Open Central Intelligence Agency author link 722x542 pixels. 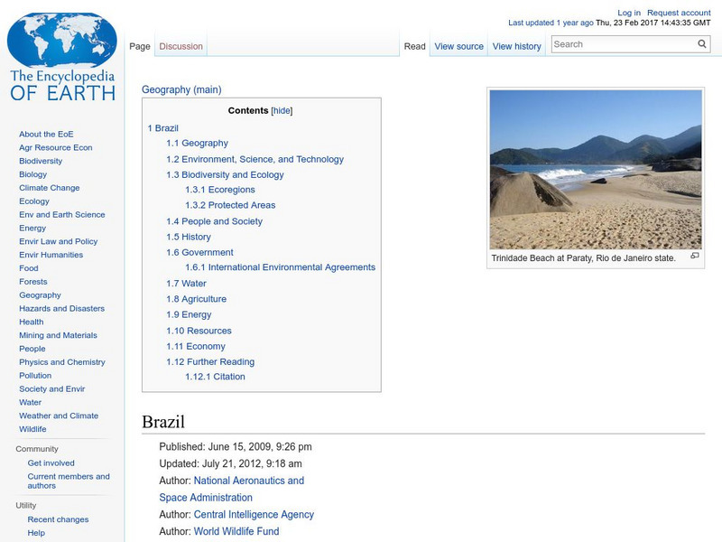pyautogui.click(x=254, y=514)
